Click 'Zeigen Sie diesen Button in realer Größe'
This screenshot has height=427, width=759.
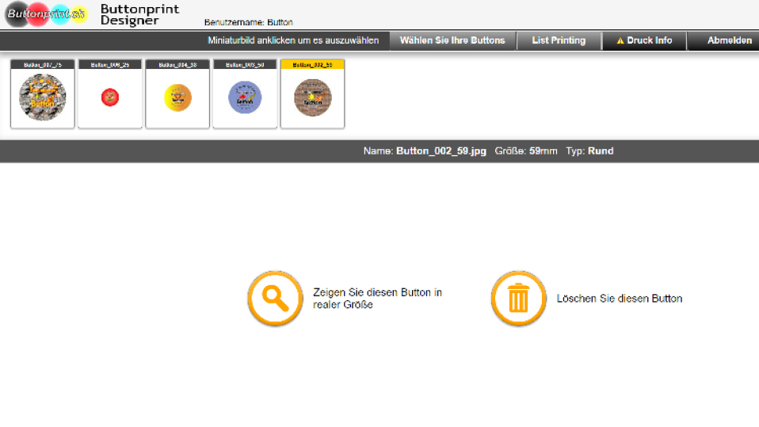pos(377,298)
